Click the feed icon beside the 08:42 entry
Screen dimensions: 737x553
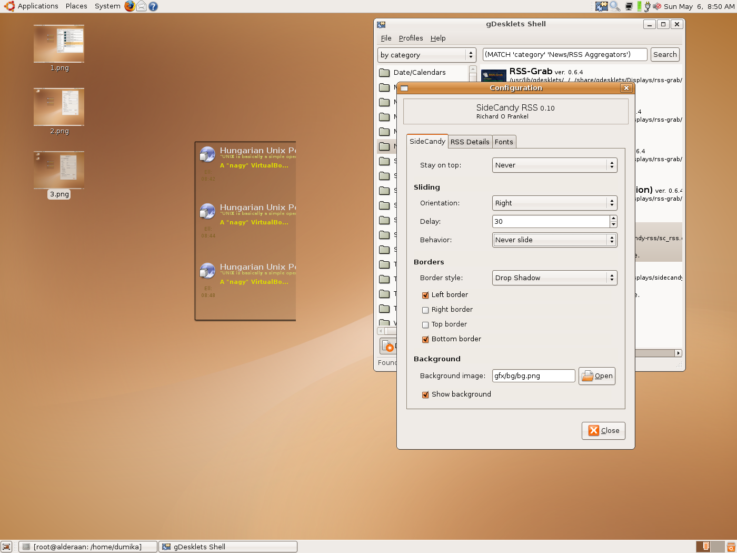[207, 154]
